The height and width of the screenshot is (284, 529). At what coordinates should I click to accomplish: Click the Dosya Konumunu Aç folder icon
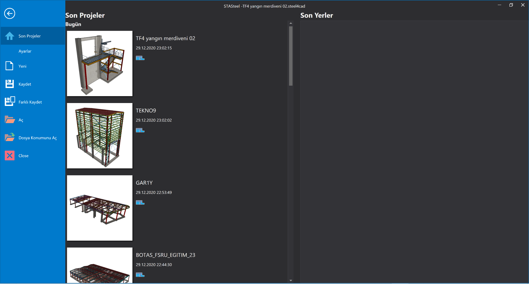(10, 138)
